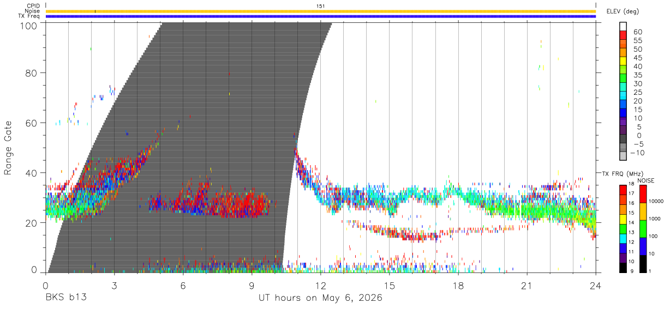Click the hour 6 label on time axis
This screenshot has width=670, height=309.
[183, 286]
